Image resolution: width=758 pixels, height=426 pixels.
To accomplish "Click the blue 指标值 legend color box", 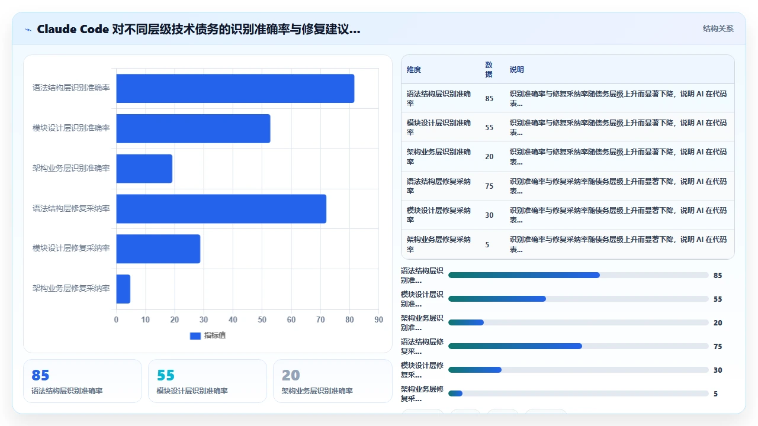I will point(195,335).
